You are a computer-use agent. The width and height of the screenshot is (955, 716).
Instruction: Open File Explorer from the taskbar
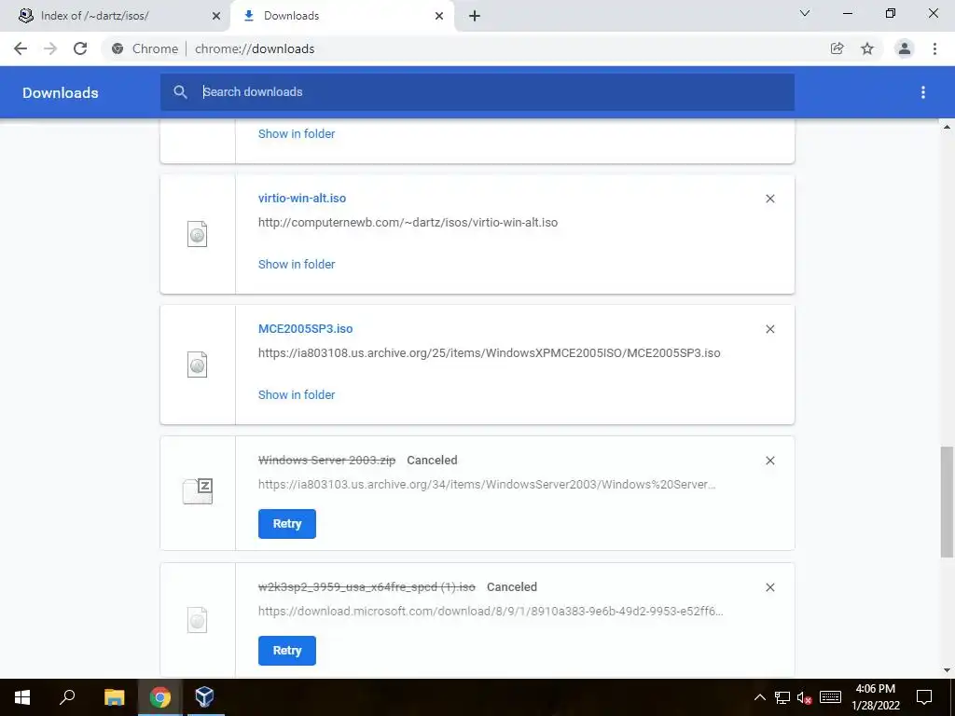(x=114, y=697)
